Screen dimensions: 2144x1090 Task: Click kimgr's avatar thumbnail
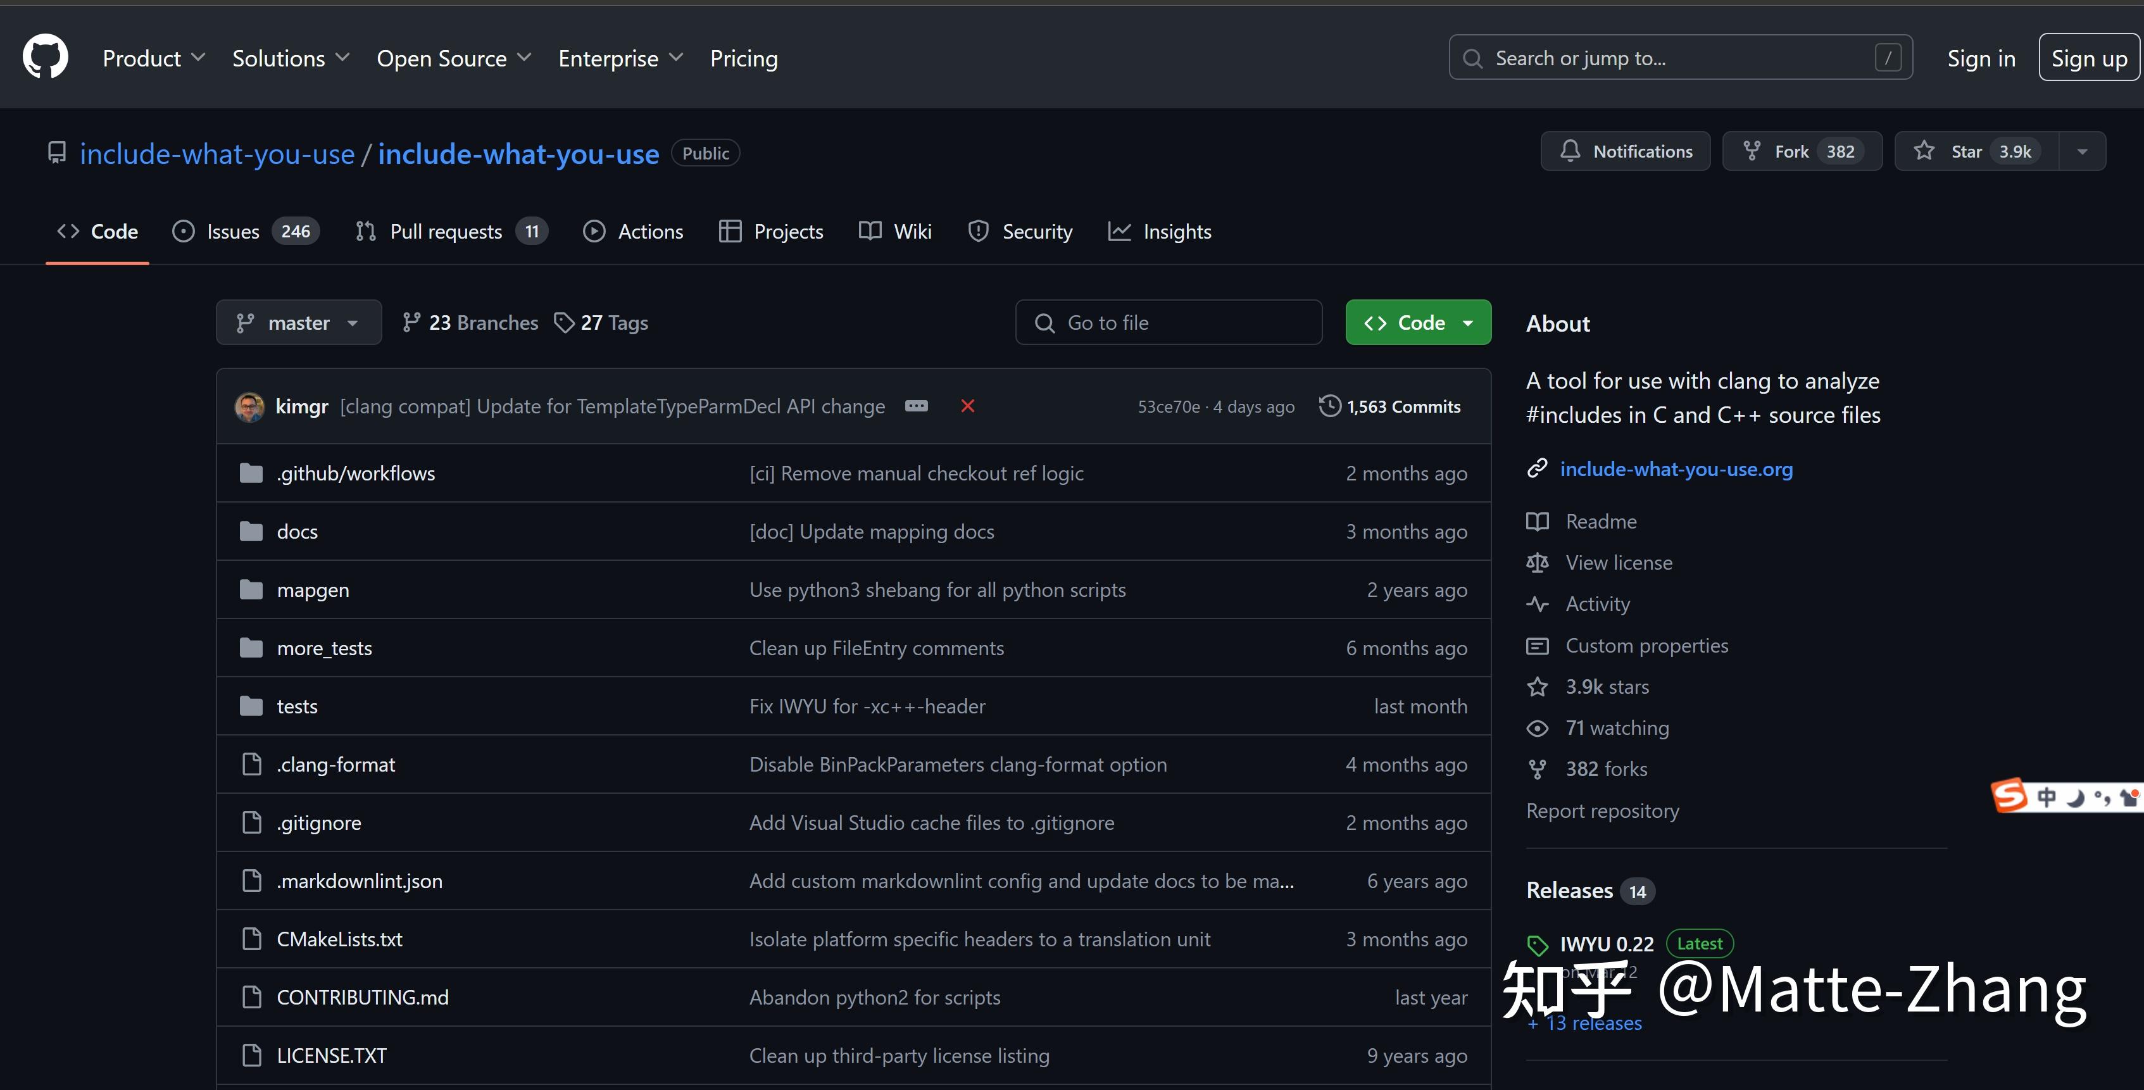click(x=249, y=407)
